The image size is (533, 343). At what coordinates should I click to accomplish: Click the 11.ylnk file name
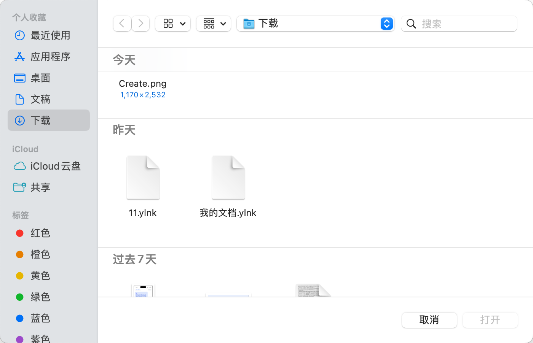(x=143, y=213)
